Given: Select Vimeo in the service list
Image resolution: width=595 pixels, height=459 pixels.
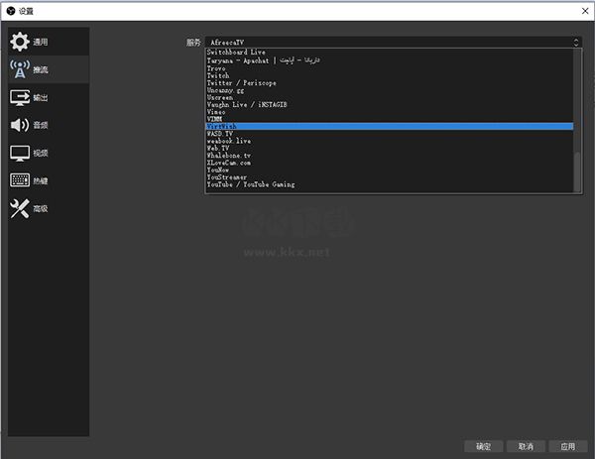Looking at the screenshot, I should [x=390, y=112].
